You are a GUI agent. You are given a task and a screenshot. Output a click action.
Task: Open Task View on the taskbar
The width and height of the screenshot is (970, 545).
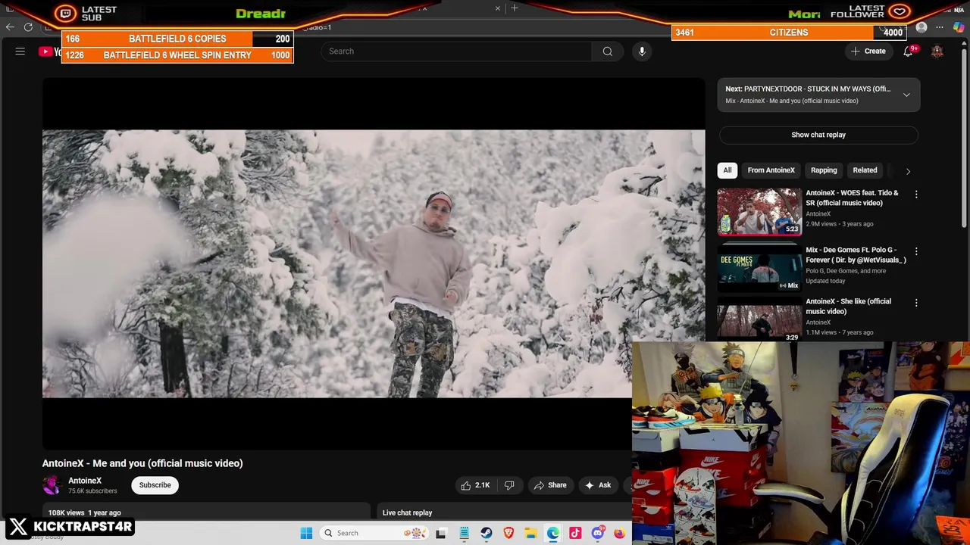(x=441, y=533)
